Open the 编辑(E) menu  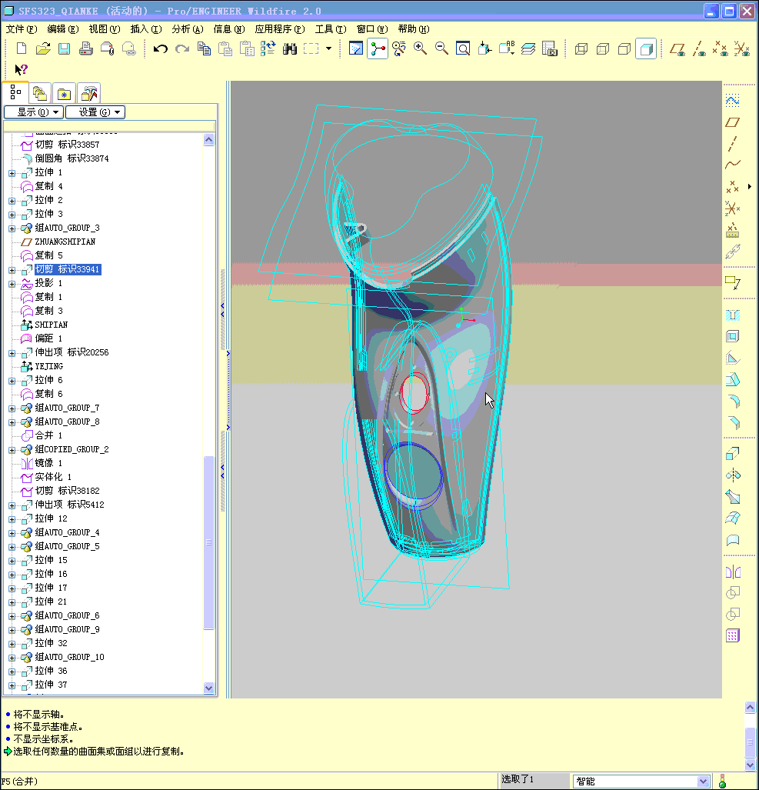[63, 29]
